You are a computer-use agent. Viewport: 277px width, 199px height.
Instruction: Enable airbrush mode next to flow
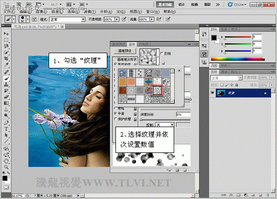coord(159,19)
